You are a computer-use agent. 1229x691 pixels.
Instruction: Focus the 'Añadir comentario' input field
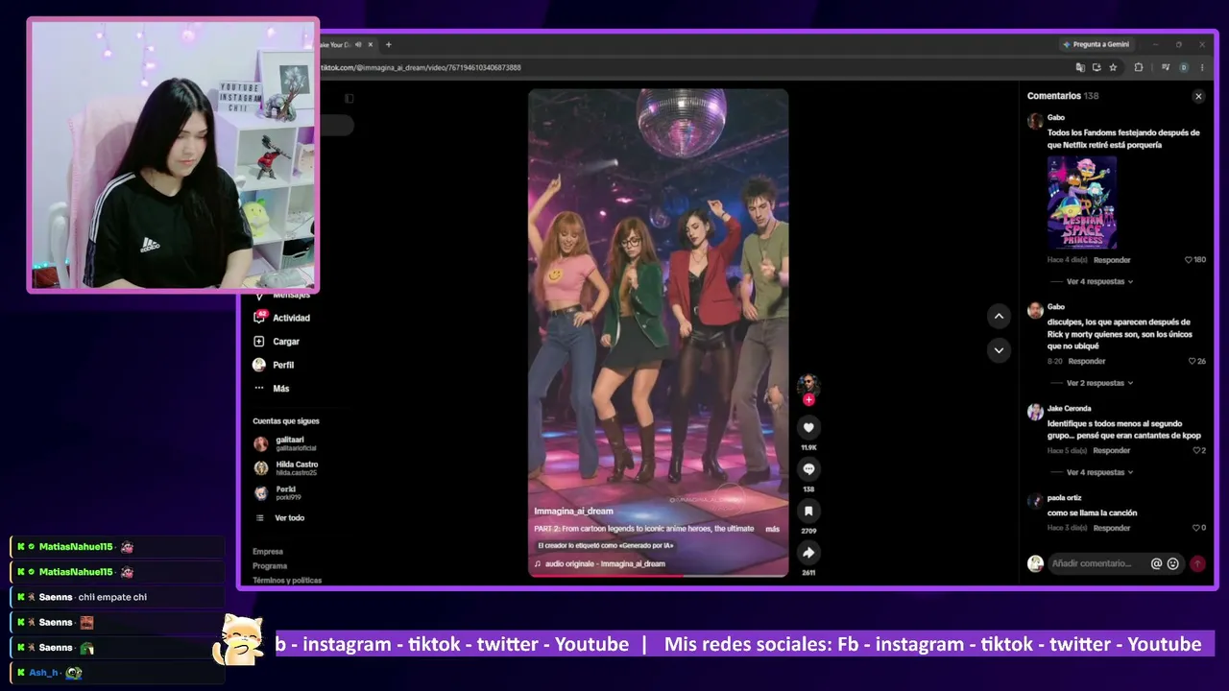coord(1096,563)
